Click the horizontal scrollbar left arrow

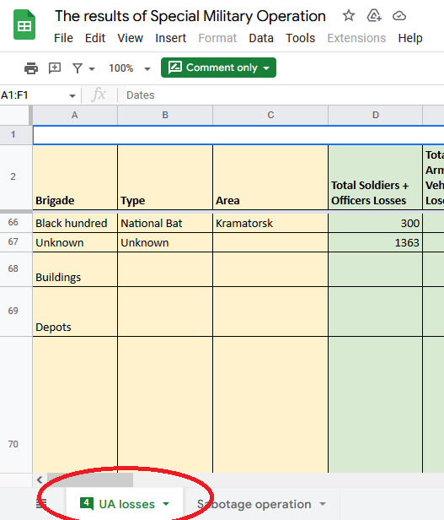pos(40,479)
